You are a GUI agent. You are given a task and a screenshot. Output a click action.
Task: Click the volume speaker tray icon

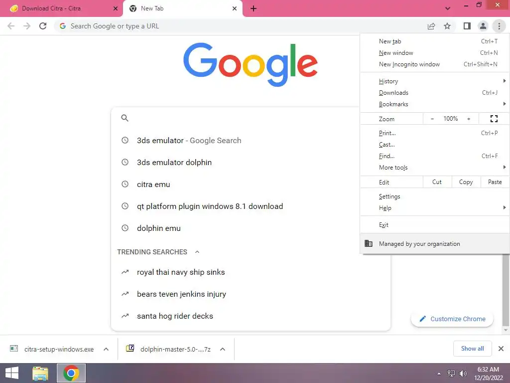coord(463,374)
